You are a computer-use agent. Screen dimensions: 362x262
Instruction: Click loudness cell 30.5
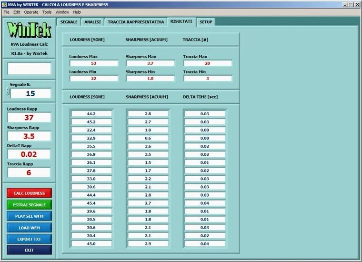(x=91, y=219)
